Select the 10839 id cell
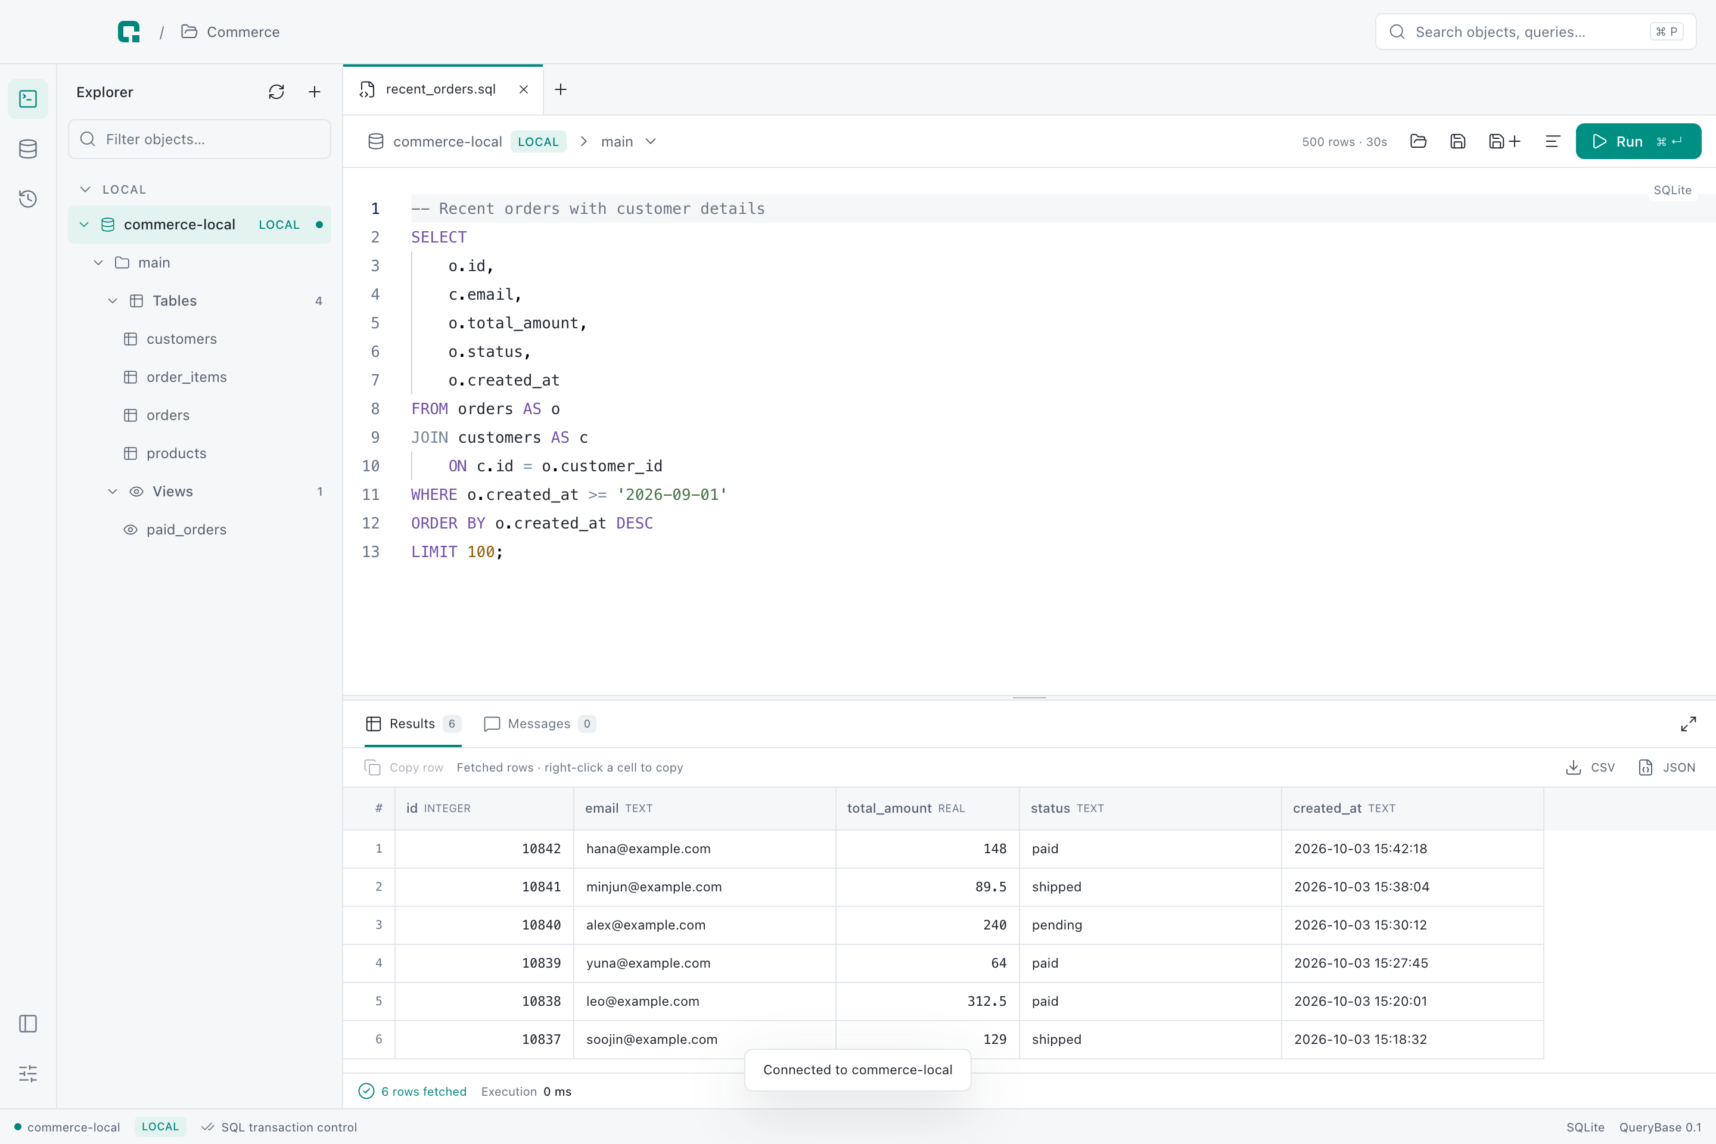The height and width of the screenshot is (1144, 1716). click(x=484, y=963)
